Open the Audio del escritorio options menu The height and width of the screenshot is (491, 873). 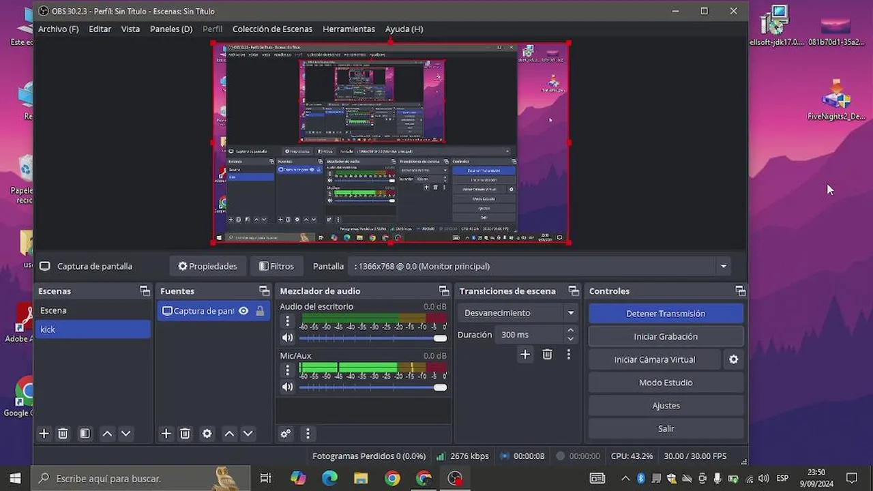(x=287, y=321)
